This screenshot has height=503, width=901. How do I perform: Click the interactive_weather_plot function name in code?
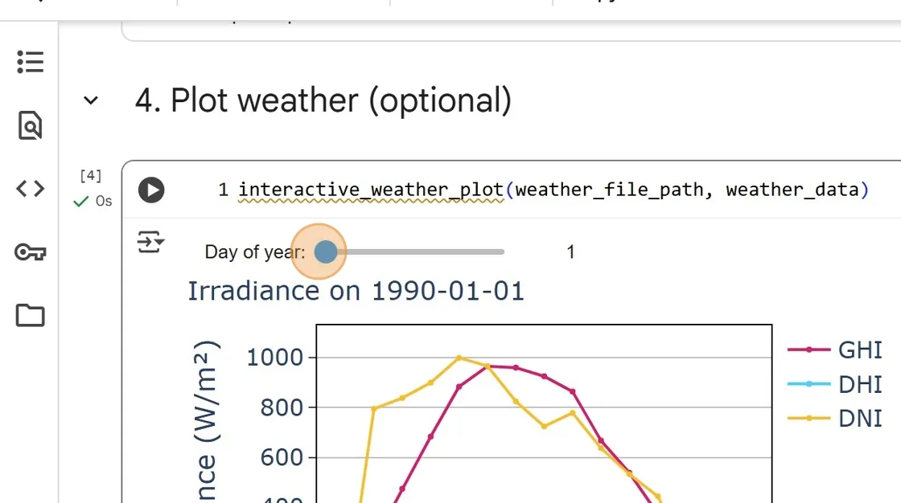pos(371,190)
